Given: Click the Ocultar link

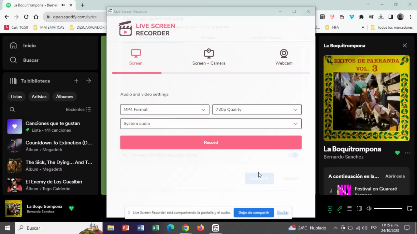Looking at the screenshot, I should point(283,213).
